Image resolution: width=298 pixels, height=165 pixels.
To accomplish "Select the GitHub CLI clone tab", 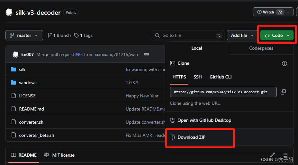I will [x=221, y=77].
